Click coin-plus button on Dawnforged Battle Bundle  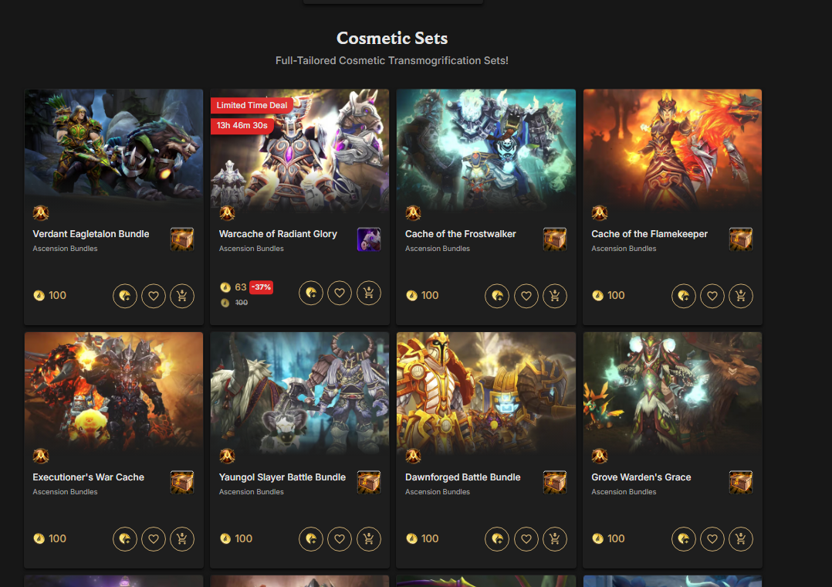pyautogui.click(x=497, y=539)
